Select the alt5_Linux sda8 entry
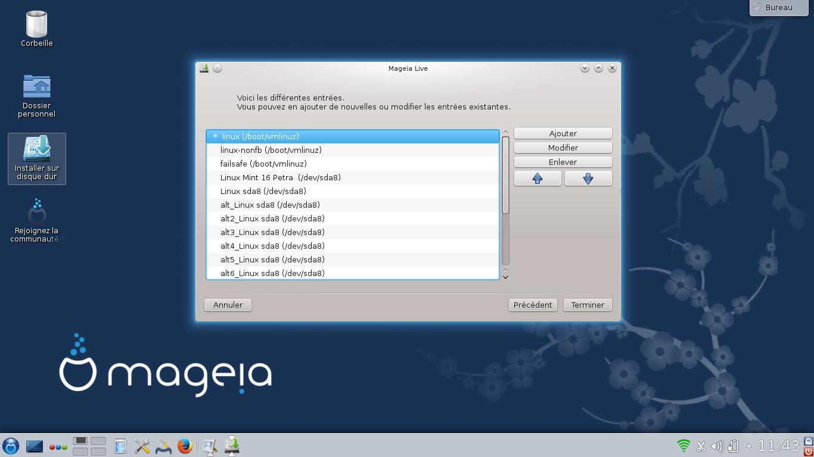This screenshot has height=457, width=814. (353, 259)
